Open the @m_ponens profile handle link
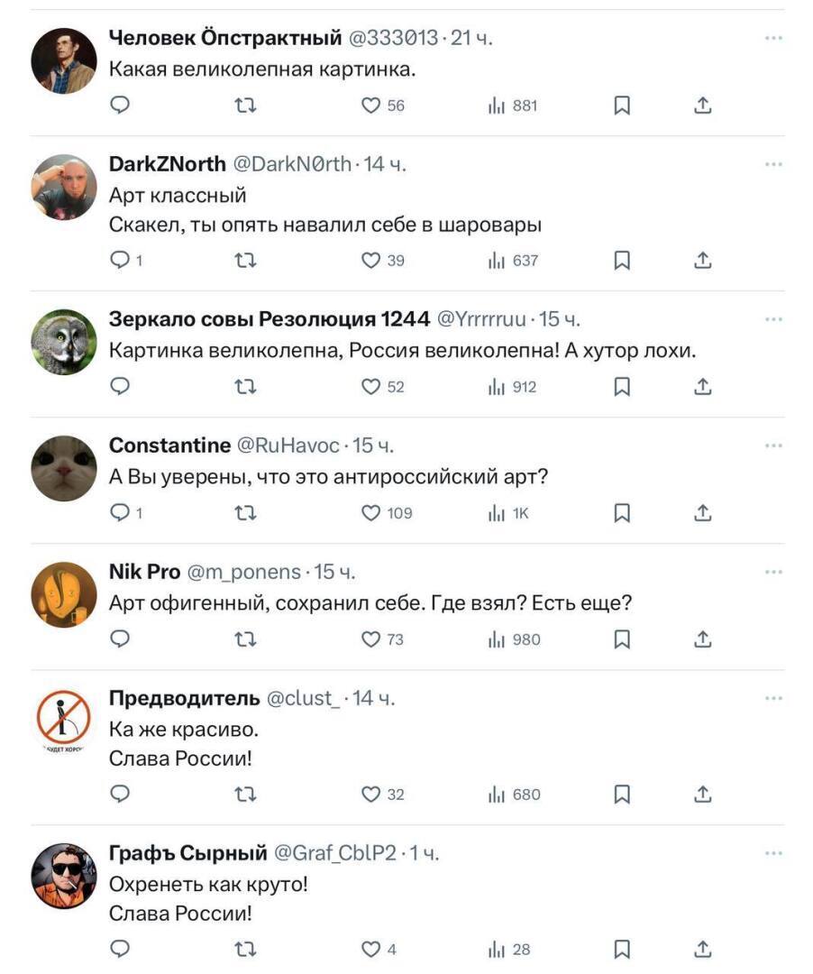Image resolution: width=813 pixels, height=974 pixels. tap(243, 572)
